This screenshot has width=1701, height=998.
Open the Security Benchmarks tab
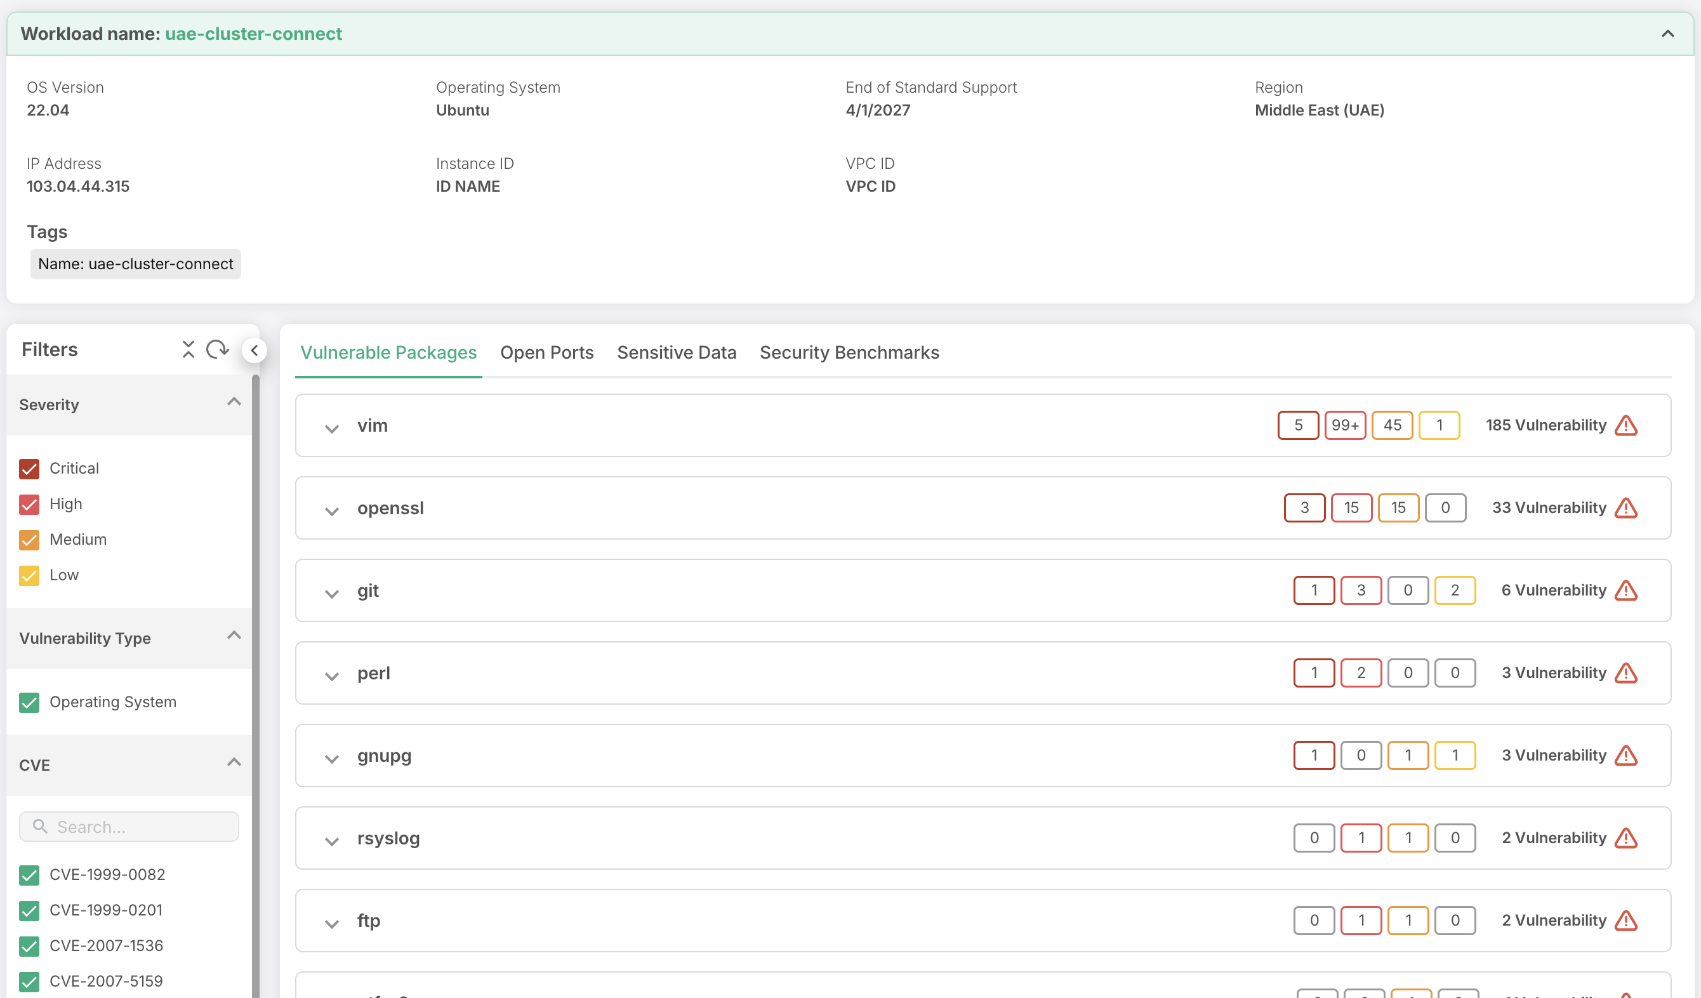click(849, 352)
